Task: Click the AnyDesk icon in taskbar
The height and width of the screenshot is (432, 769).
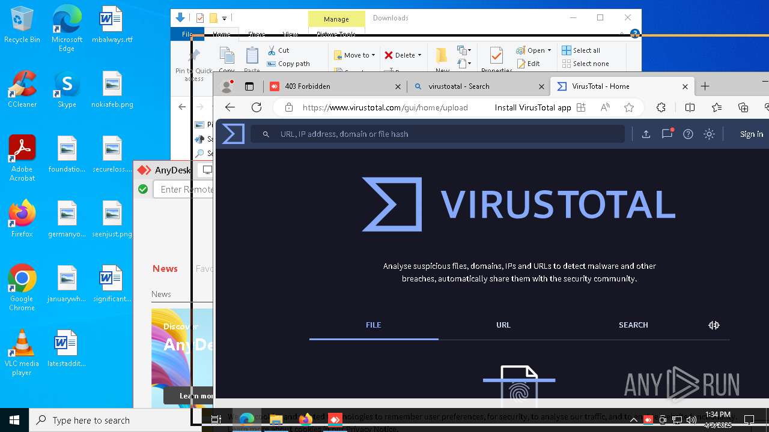Action: coord(335,419)
